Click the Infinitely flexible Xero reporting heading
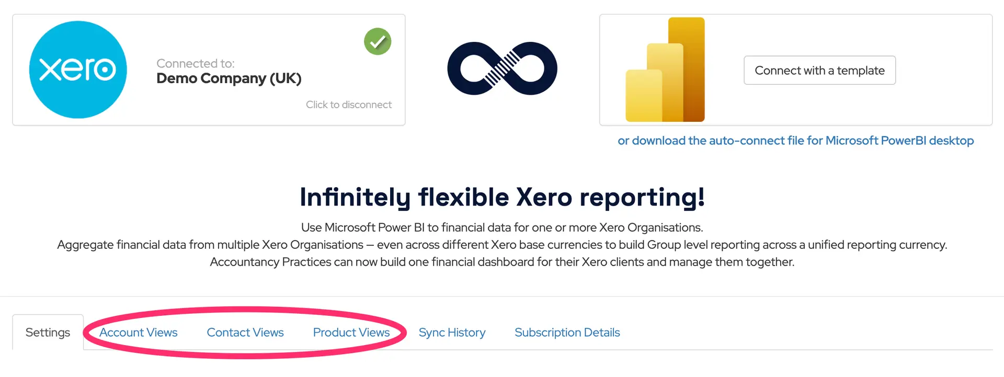This screenshot has height=377, width=1004. coord(502,198)
